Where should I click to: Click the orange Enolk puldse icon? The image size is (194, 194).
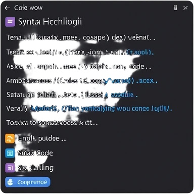coord(10,138)
